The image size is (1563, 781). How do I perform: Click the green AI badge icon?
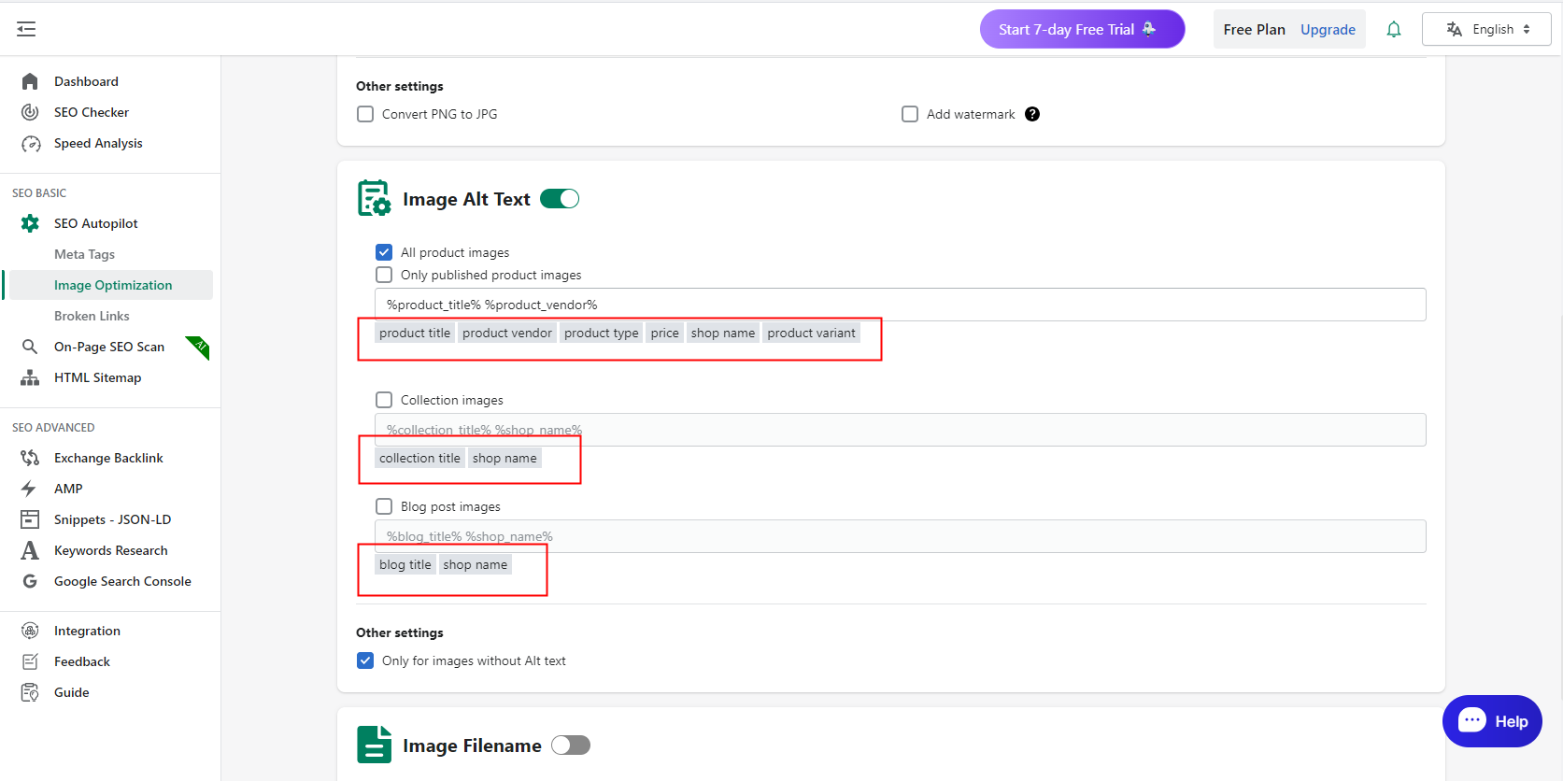point(198,347)
